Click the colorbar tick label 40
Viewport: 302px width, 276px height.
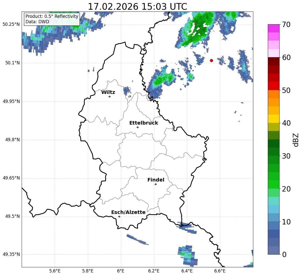tap(286, 123)
